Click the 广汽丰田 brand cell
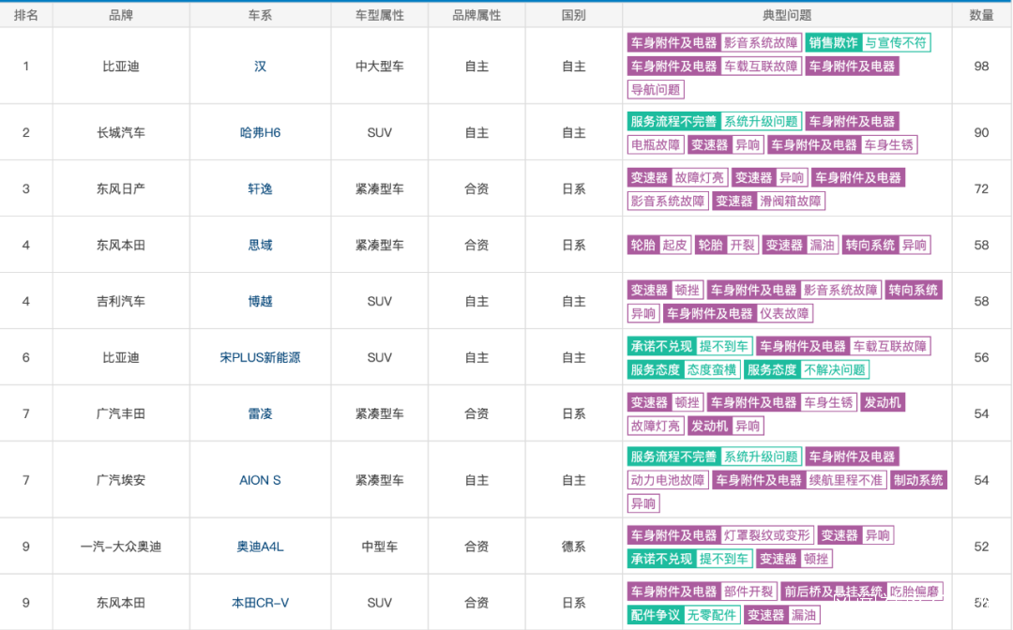The image size is (1013, 630). [121, 413]
